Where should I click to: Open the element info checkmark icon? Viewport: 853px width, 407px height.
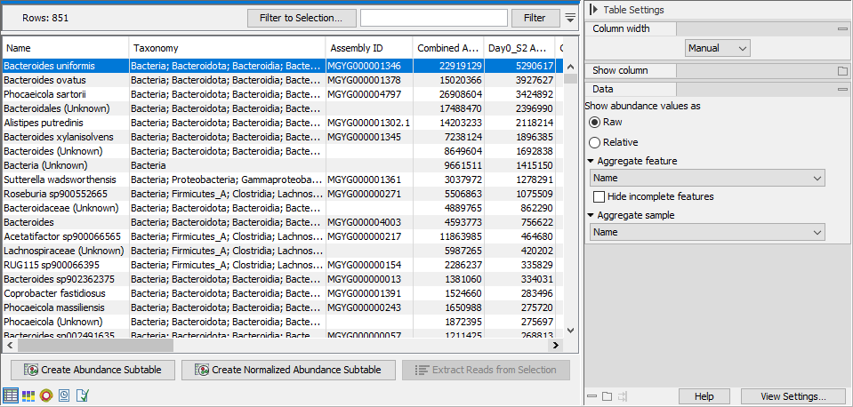[82, 395]
